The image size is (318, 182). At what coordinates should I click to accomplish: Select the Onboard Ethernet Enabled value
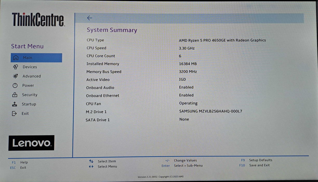pyautogui.click(x=186, y=95)
